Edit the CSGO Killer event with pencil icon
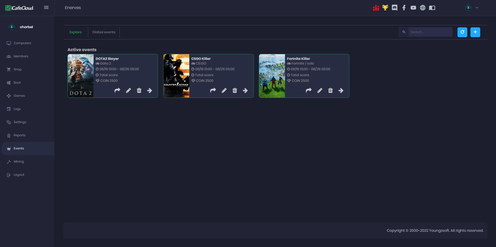The height and width of the screenshot is (247, 496). 224,90
